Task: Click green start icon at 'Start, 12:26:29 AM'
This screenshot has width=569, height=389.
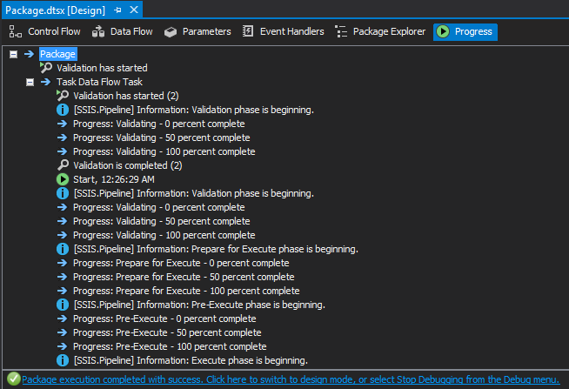Action: tap(63, 179)
